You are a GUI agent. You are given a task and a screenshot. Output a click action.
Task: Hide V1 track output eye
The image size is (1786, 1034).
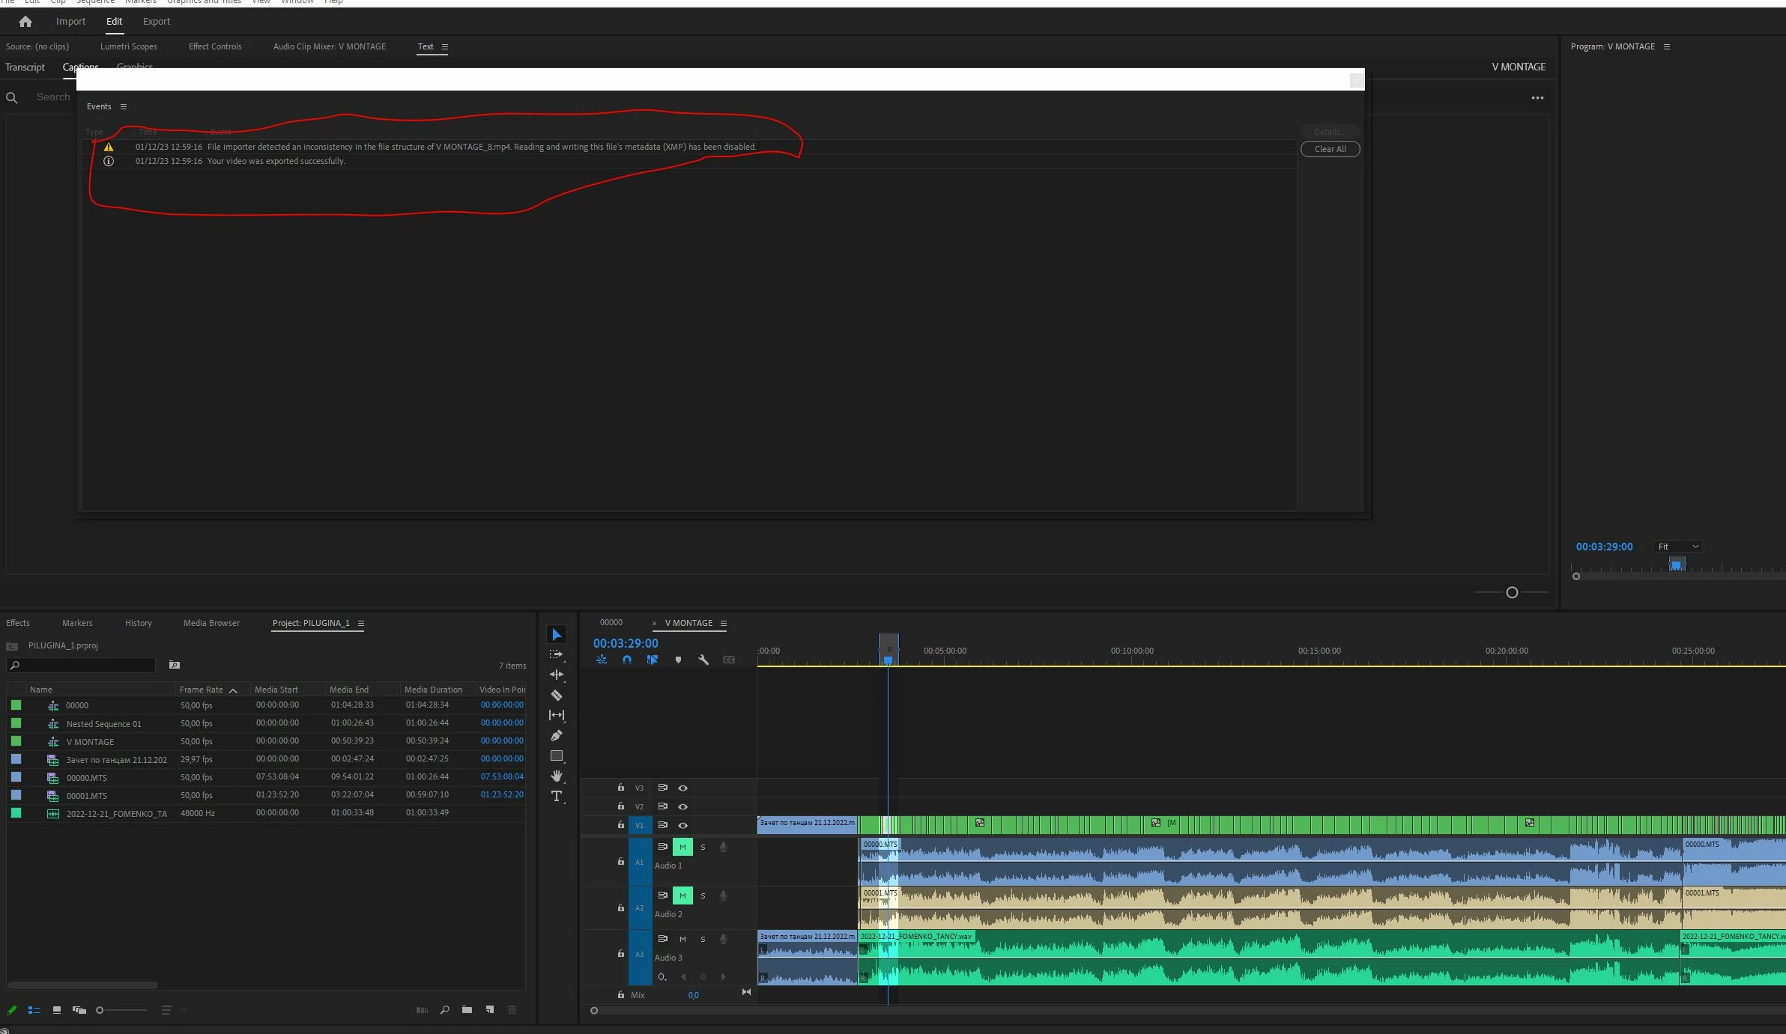pos(682,825)
